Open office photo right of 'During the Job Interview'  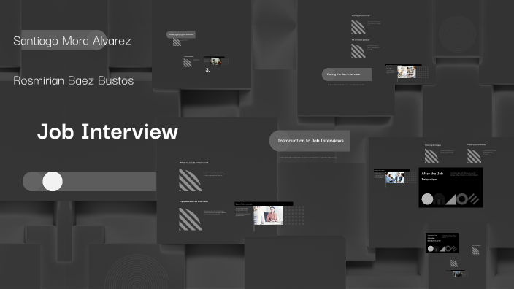tap(407, 72)
